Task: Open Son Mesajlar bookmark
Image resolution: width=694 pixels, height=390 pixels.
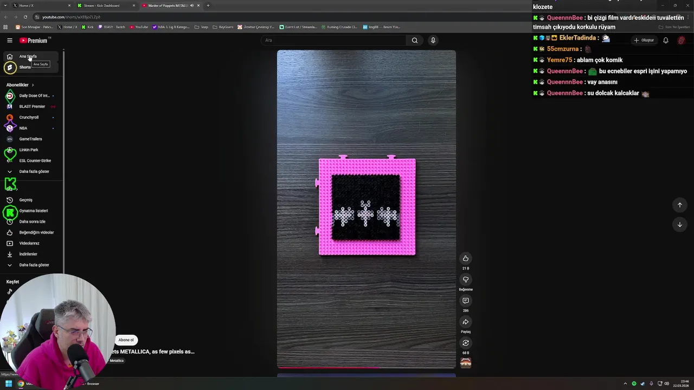Action: click(34, 27)
